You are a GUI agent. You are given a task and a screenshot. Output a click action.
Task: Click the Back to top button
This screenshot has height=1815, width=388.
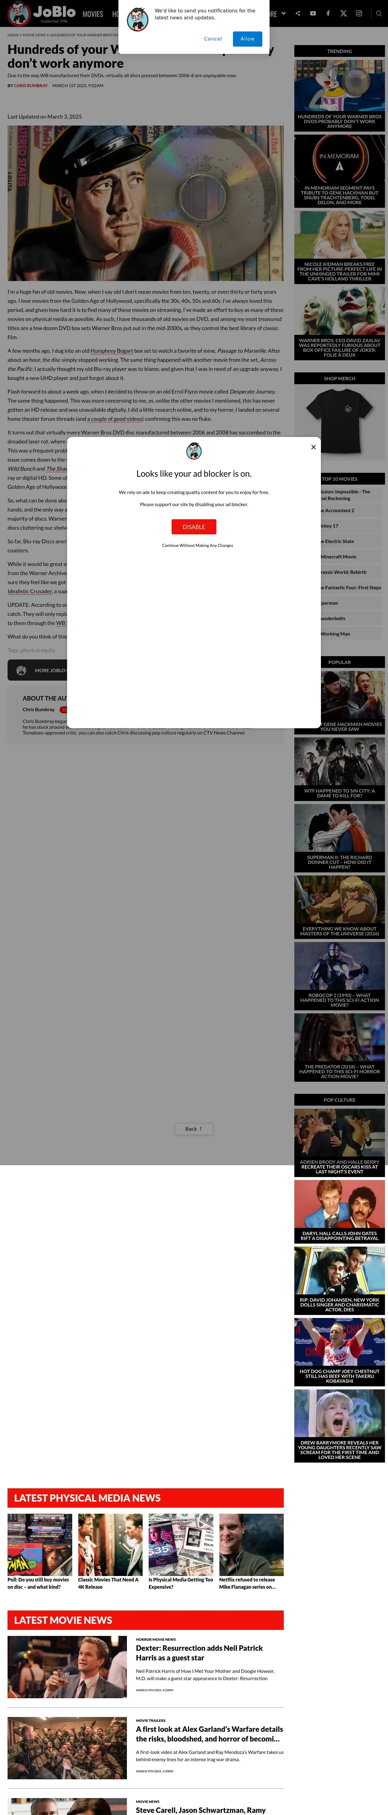coord(194,1129)
